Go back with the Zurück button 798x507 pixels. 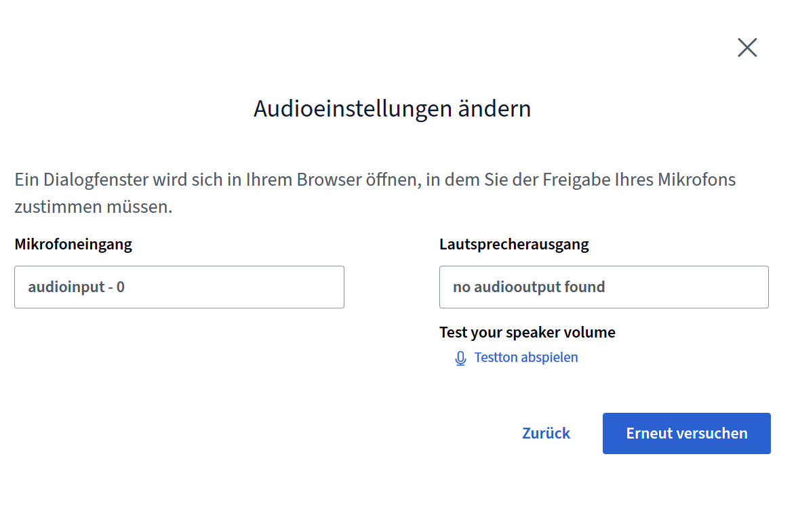pos(546,433)
